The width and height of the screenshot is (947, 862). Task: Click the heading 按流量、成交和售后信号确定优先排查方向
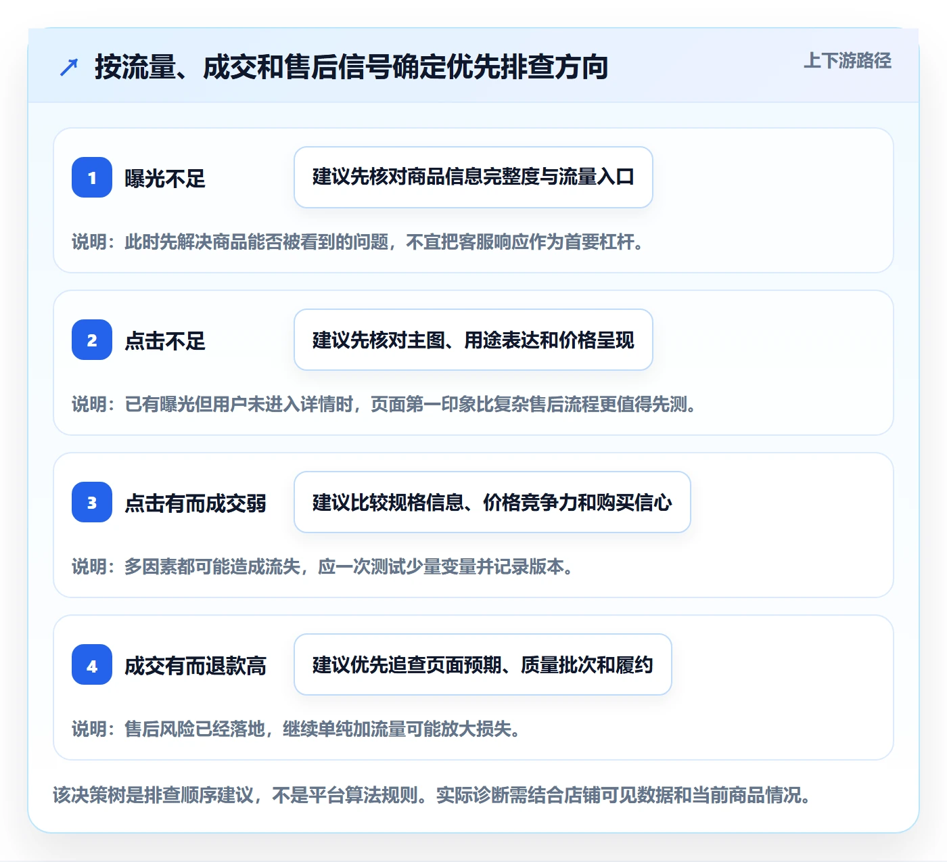(x=351, y=67)
